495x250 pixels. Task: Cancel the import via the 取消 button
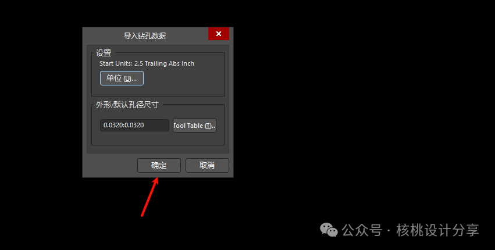tap(207, 165)
